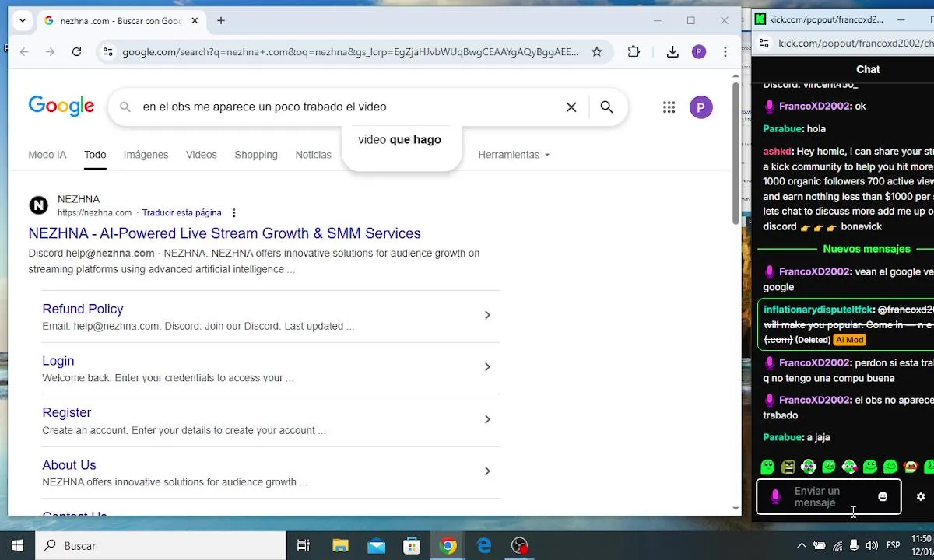Open a new Chrome tab
The image size is (934, 560).
tap(221, 21)
